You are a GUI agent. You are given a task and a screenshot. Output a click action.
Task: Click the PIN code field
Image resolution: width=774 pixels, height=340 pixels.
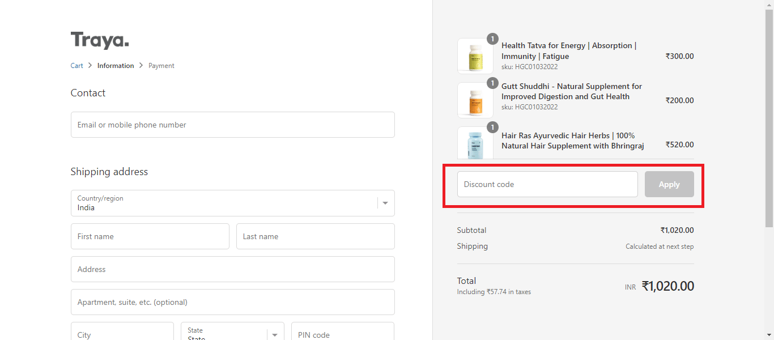tap(342, 333)
